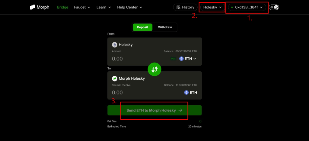Screen dimensions: 309x141
Task: Toggle the light/dark theme switch
Action: [274, 7]
